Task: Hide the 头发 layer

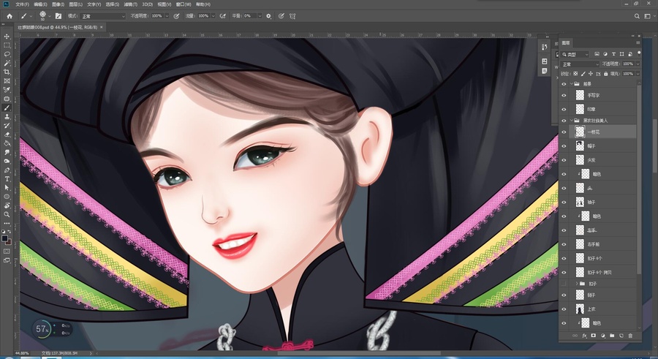Action: [x=564, y=160]
